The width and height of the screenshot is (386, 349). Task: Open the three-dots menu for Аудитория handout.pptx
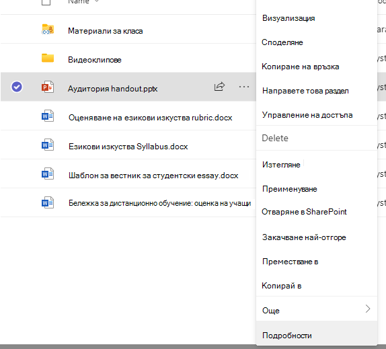244,87
